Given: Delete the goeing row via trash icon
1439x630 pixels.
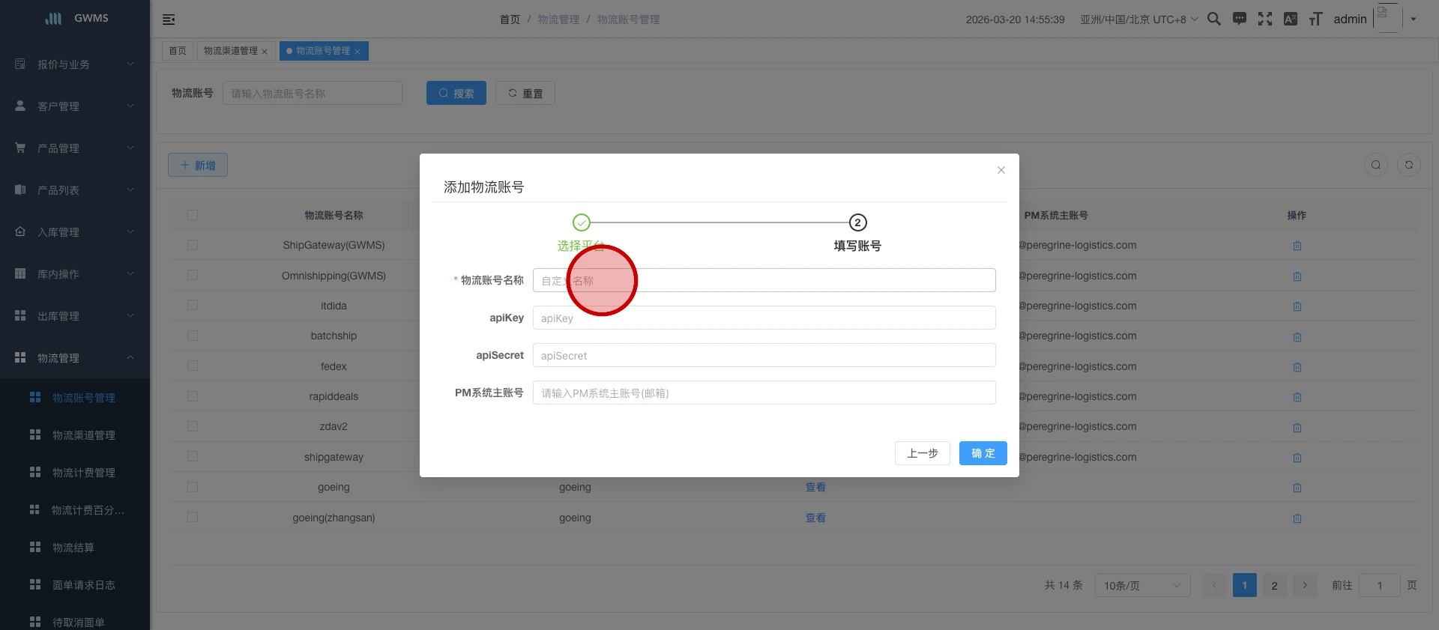Looking at the screenshot, I should click(1297, 488).
